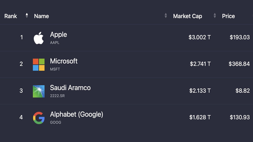Click the Name column header
Screen dimensions: 253x142
(41, 16)
